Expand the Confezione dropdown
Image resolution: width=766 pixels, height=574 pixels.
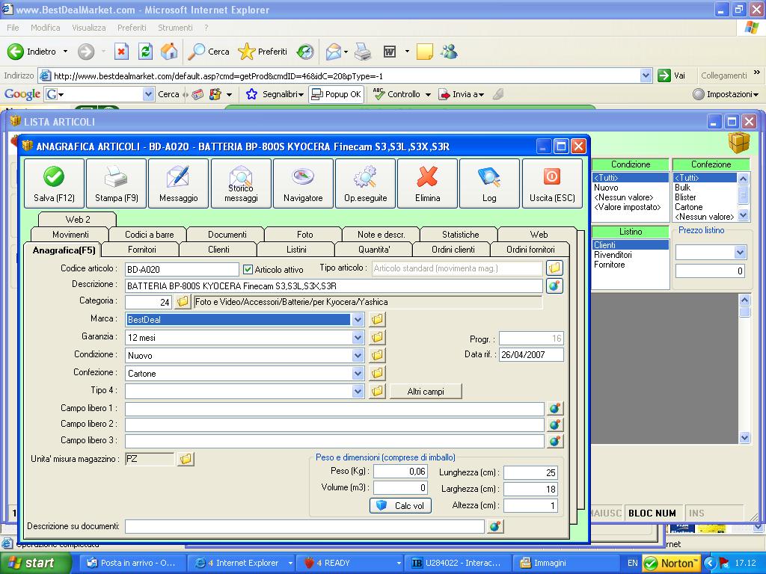coord(358,374)
